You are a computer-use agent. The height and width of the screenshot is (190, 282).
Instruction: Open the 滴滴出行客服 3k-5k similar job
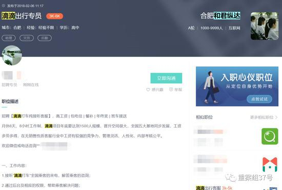pos(214,188)
